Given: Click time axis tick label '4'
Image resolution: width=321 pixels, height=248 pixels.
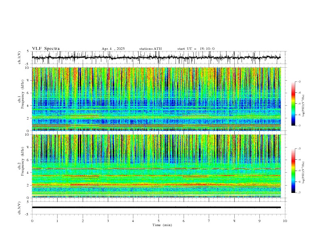Looking at the screenshot, I should (133, 221).
